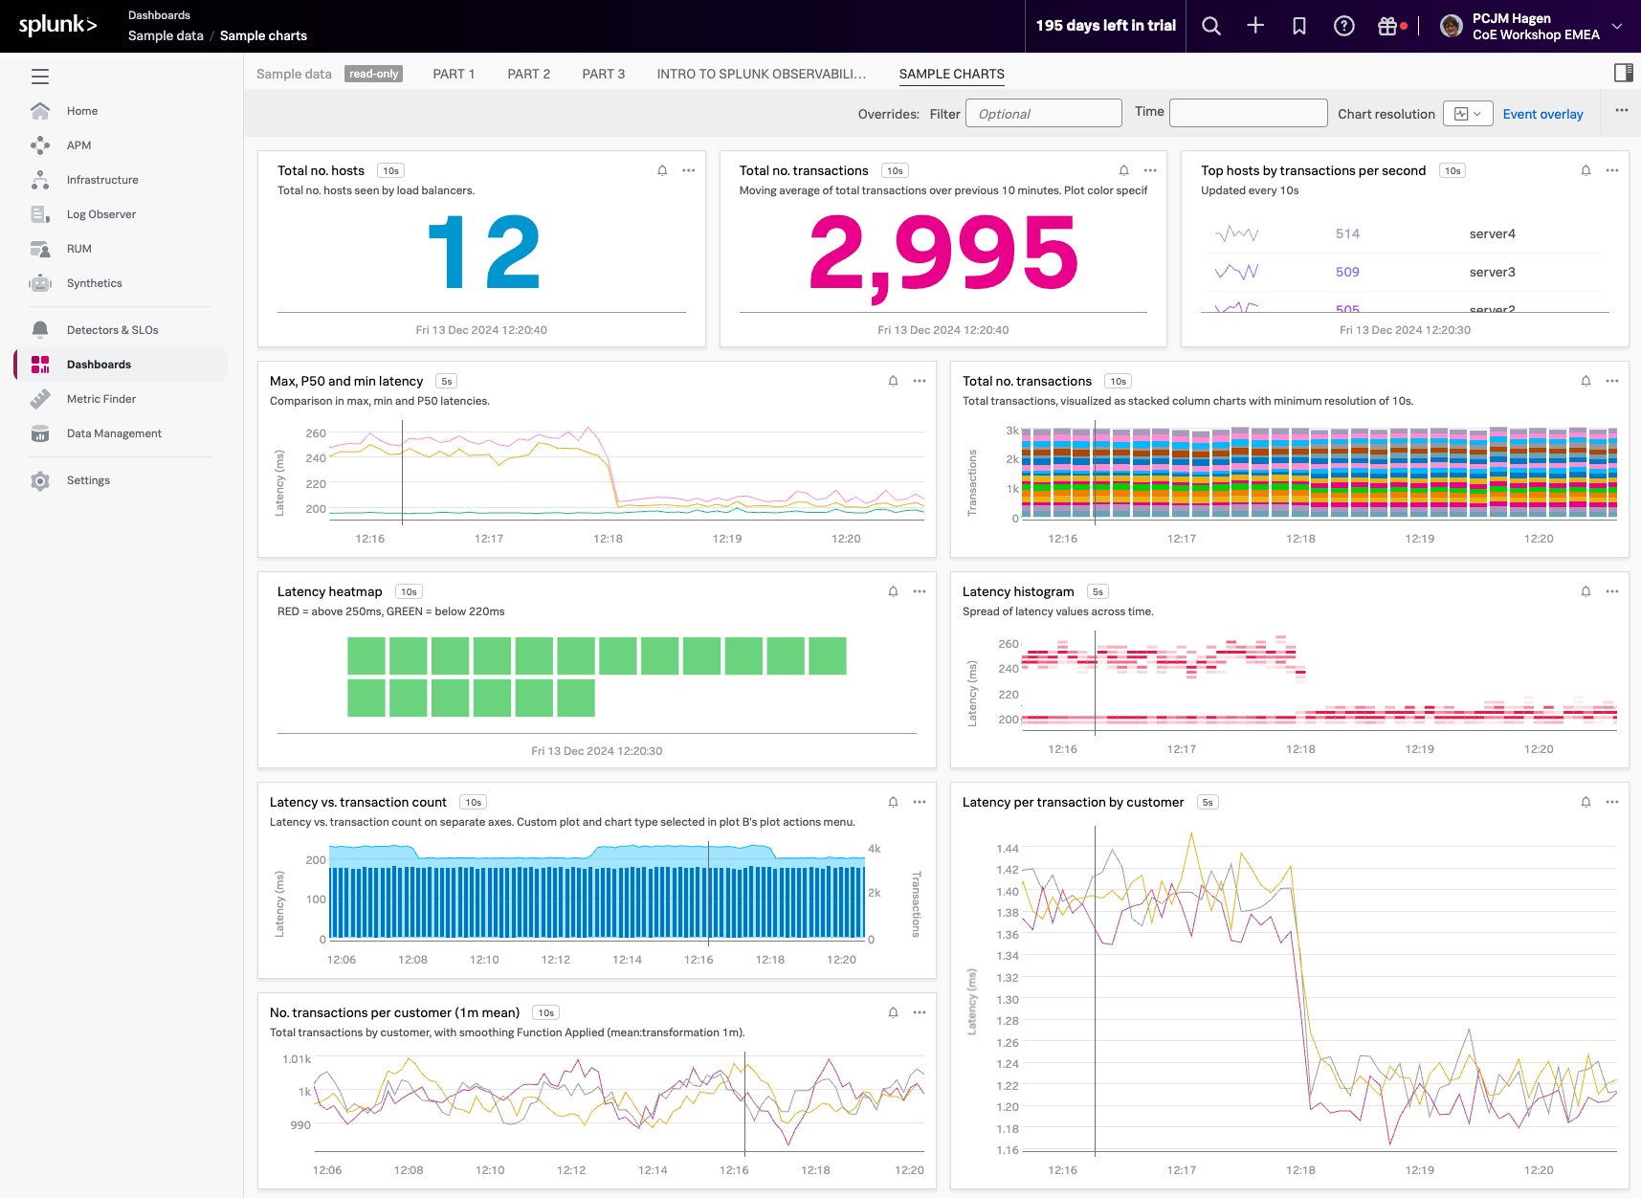Screen dimensions: 1641x1198
Task: Open the APM sidebar icon
Action: [x=40, y=145]
